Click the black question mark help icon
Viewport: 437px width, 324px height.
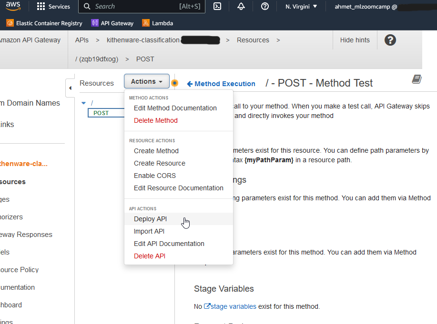pos(390,40)
